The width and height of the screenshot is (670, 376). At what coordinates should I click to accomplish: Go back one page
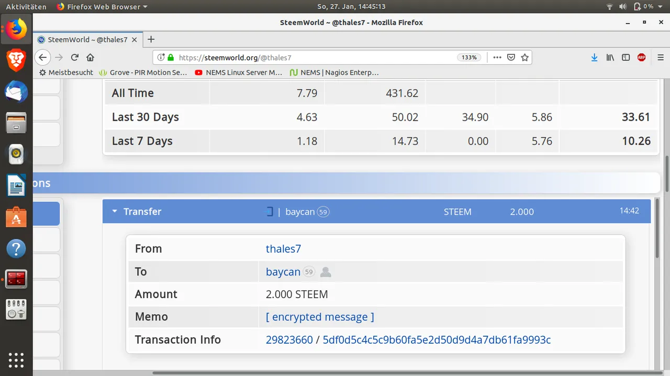(x=42, y=57)
